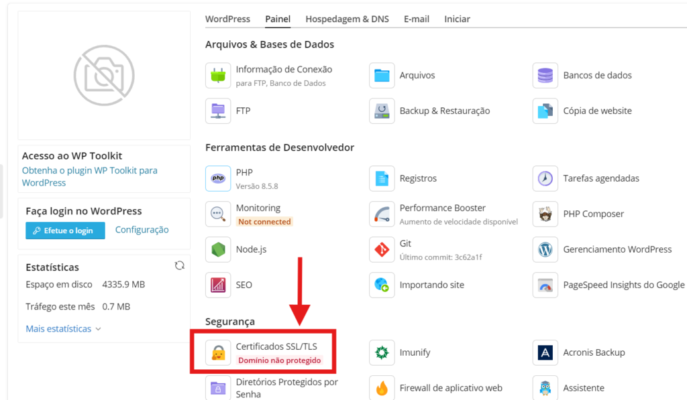Expand Mais estatísticas

[x=63, y=329]
